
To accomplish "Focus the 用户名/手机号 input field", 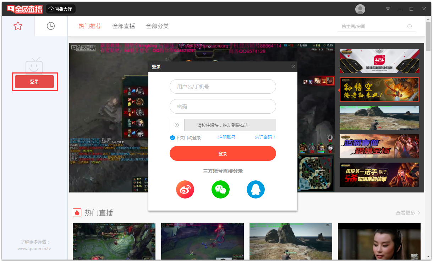I will [223, 87].
